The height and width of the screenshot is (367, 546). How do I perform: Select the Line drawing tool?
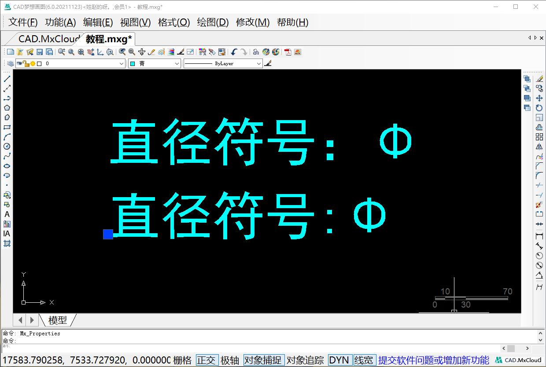pos(6,79)
